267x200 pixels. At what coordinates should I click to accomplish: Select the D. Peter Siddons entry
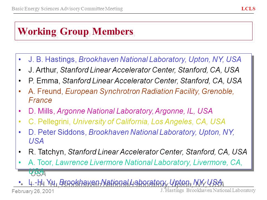(131, 137)
